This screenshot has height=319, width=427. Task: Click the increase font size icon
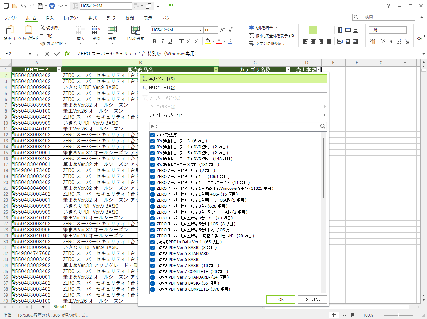coord(222,30)
